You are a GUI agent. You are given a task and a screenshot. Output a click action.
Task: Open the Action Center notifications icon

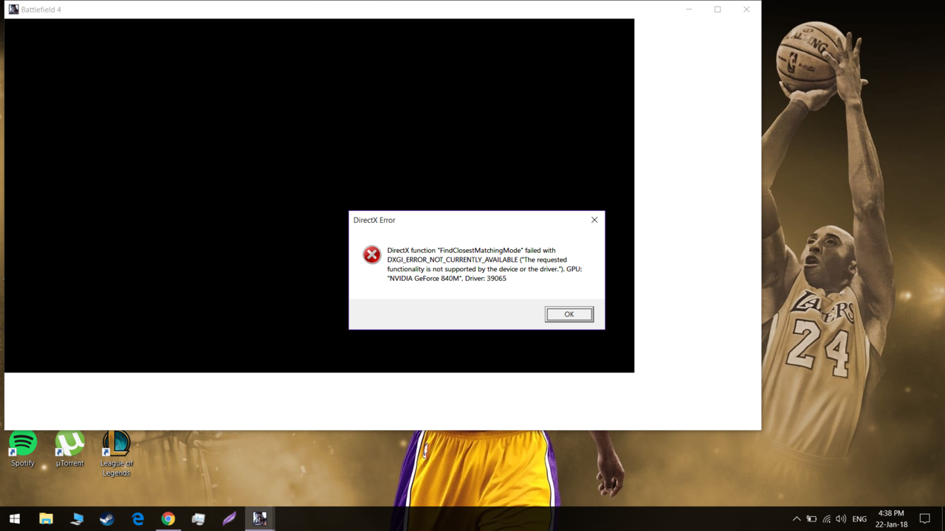tap(925, 519)
